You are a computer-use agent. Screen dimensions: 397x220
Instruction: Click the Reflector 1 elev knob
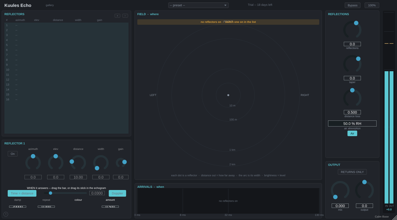tap(56, 163)
